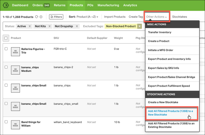
Task: Open the Orders tab with 348 badge
Action: tap(41, 5)
